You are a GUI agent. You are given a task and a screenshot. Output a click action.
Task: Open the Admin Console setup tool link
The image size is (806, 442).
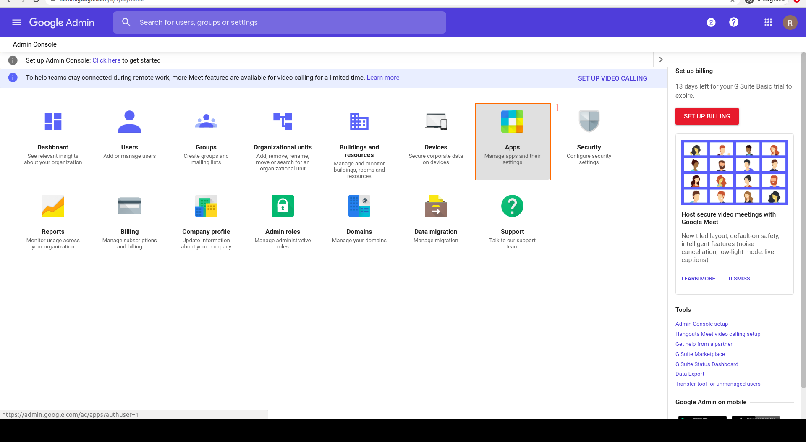coord(701,324)
